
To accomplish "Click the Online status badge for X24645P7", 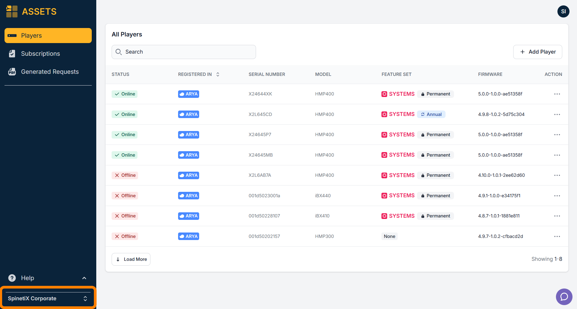I will click(x=125, y=135).
